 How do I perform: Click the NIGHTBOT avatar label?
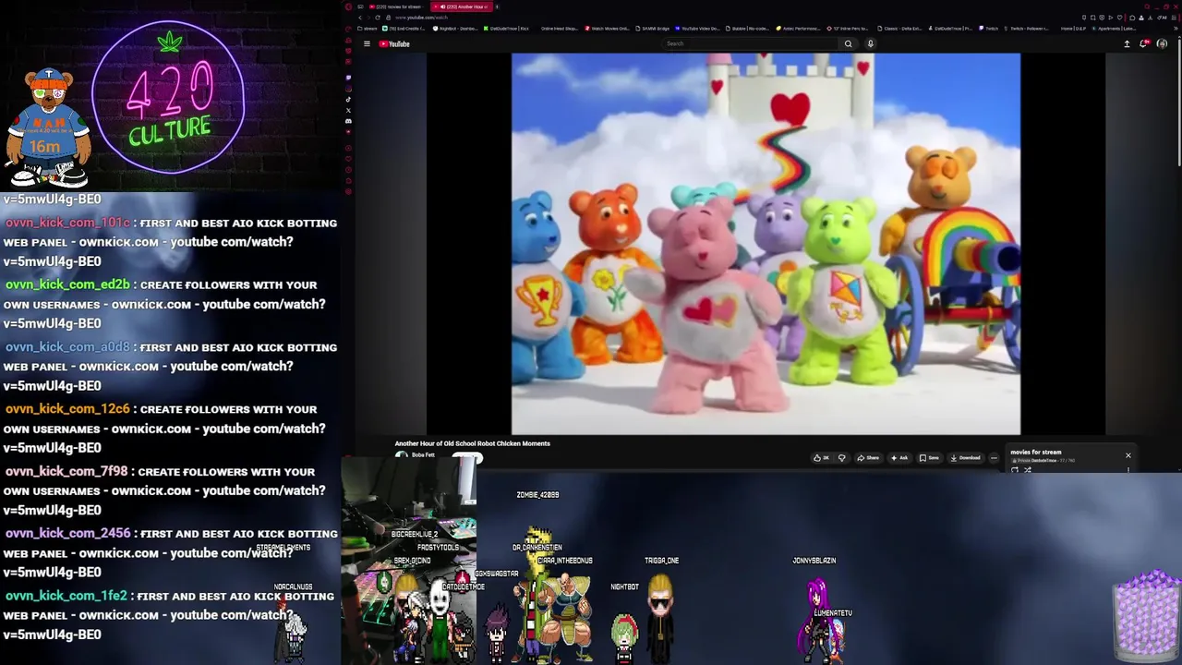pyautogui.click(x=624, y=586)
